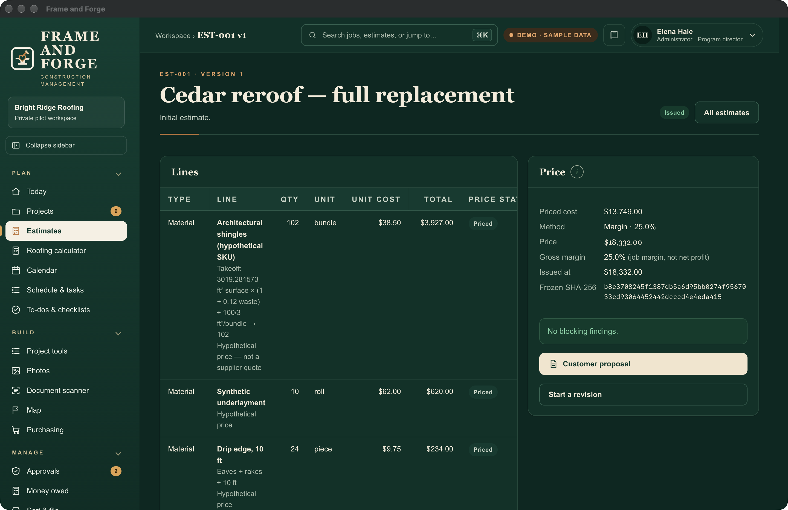Click the Architectural shingles line name
This screenshot has height=510, width=788.
[x=240, y=240]
